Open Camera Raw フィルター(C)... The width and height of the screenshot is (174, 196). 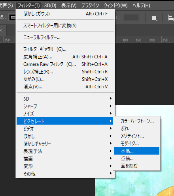click(65, 64)
